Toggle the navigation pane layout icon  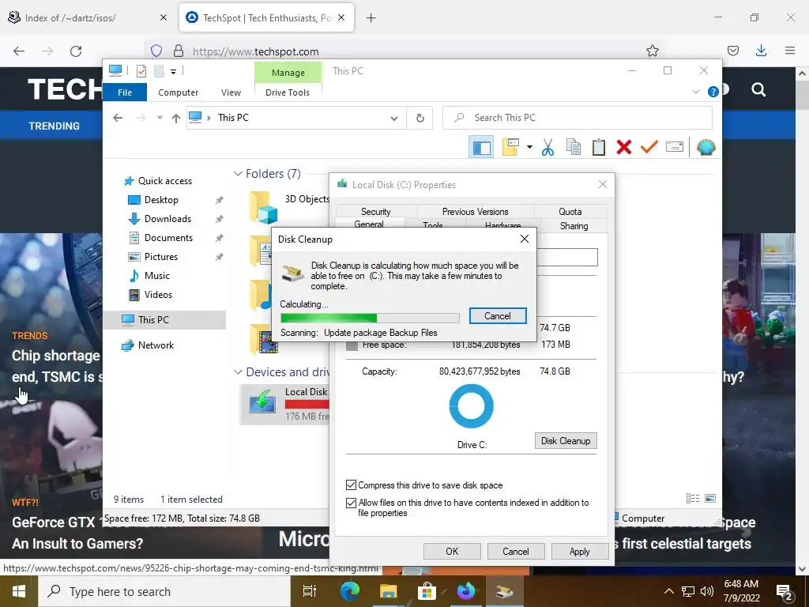click(481, 148)
